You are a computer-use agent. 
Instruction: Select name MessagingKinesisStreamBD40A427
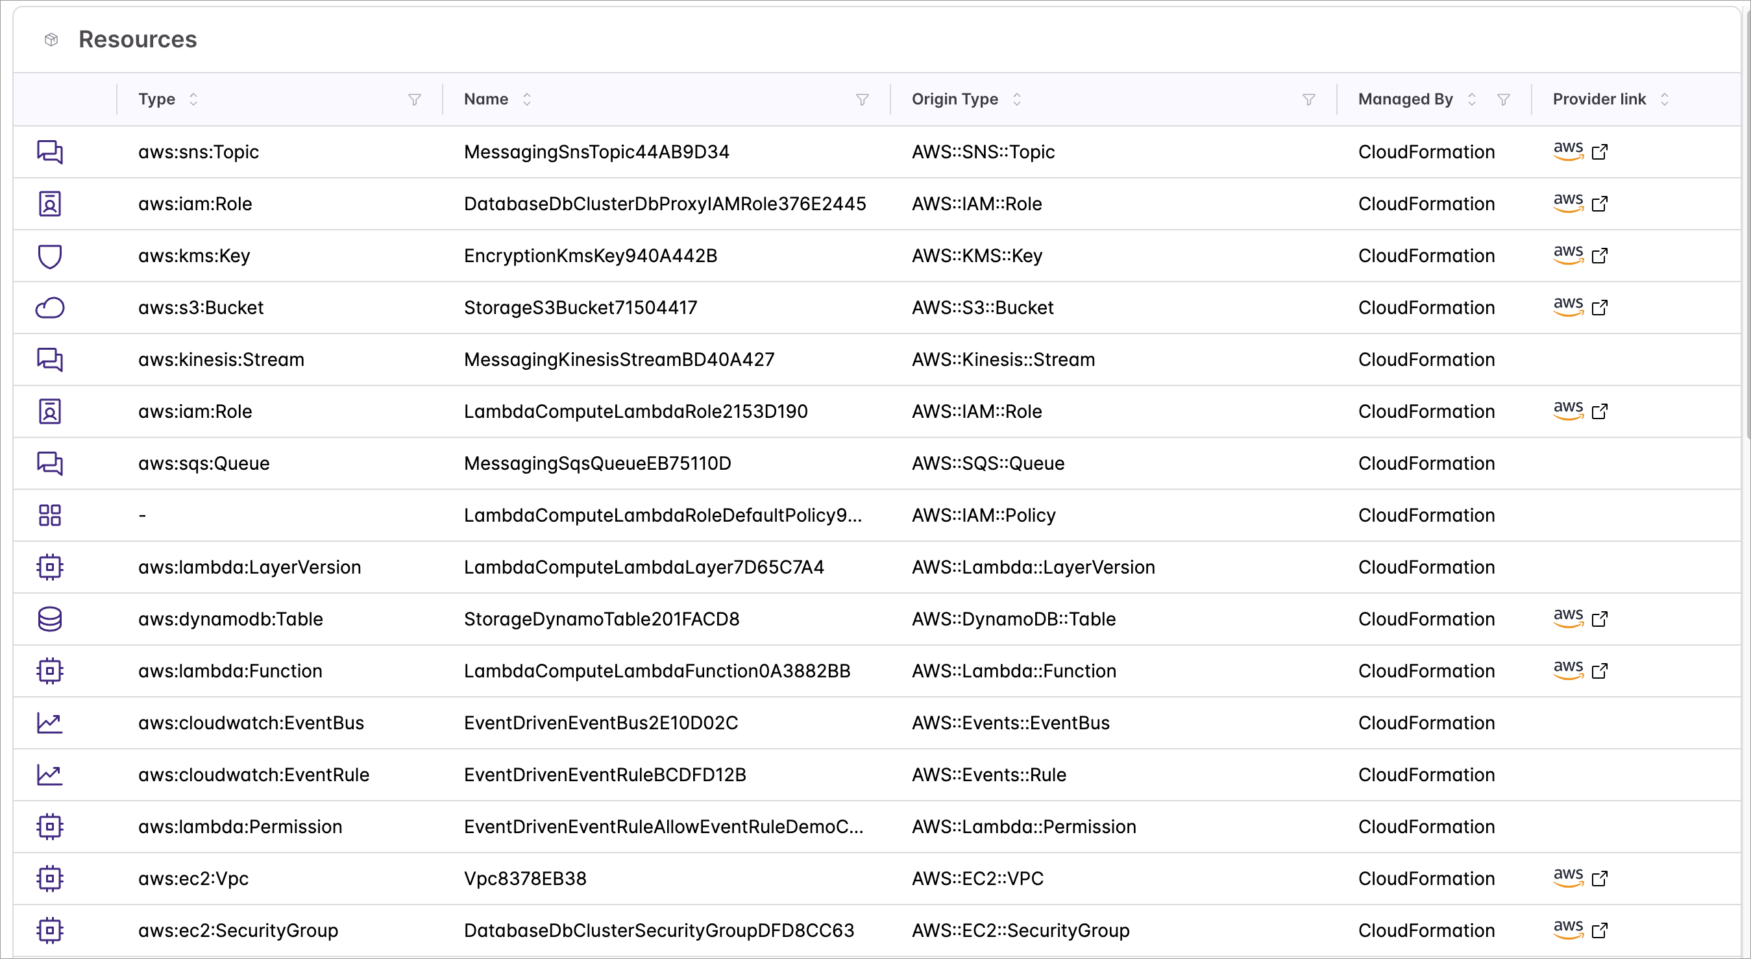pyautogui.click(x=618, y=359)
